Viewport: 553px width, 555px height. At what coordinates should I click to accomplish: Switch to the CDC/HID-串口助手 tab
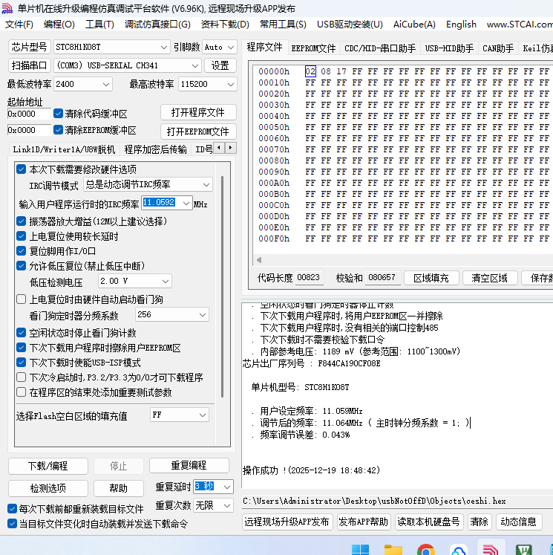pos(380,48)
